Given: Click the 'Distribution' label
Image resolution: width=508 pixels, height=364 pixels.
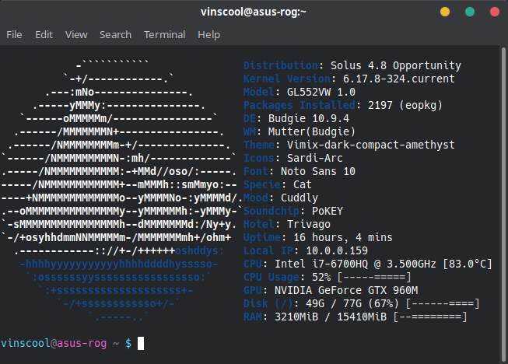Looking at the screenshot, I should point(281,66).
